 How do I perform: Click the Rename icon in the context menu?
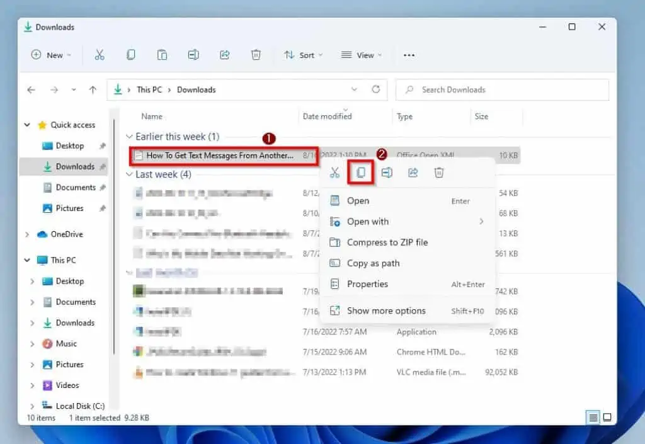387,173
